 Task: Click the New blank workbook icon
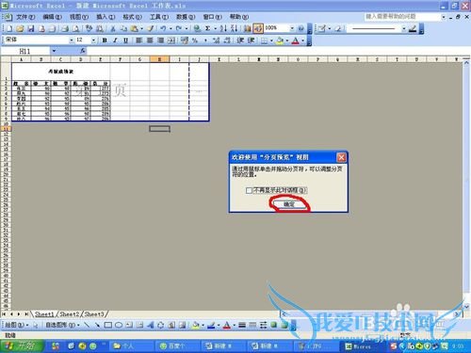click(9, 29)
